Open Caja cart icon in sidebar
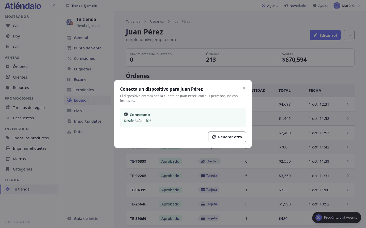 tap(8, 26)
